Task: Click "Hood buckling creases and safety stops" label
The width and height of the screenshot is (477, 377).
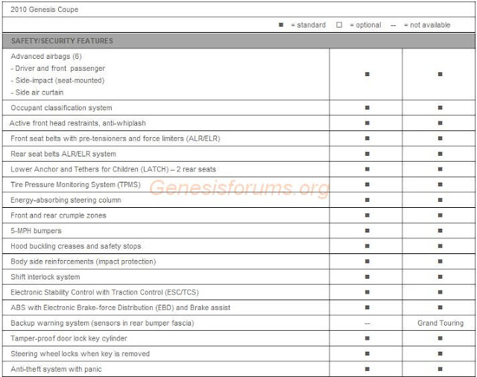Action: click(76, 246)
